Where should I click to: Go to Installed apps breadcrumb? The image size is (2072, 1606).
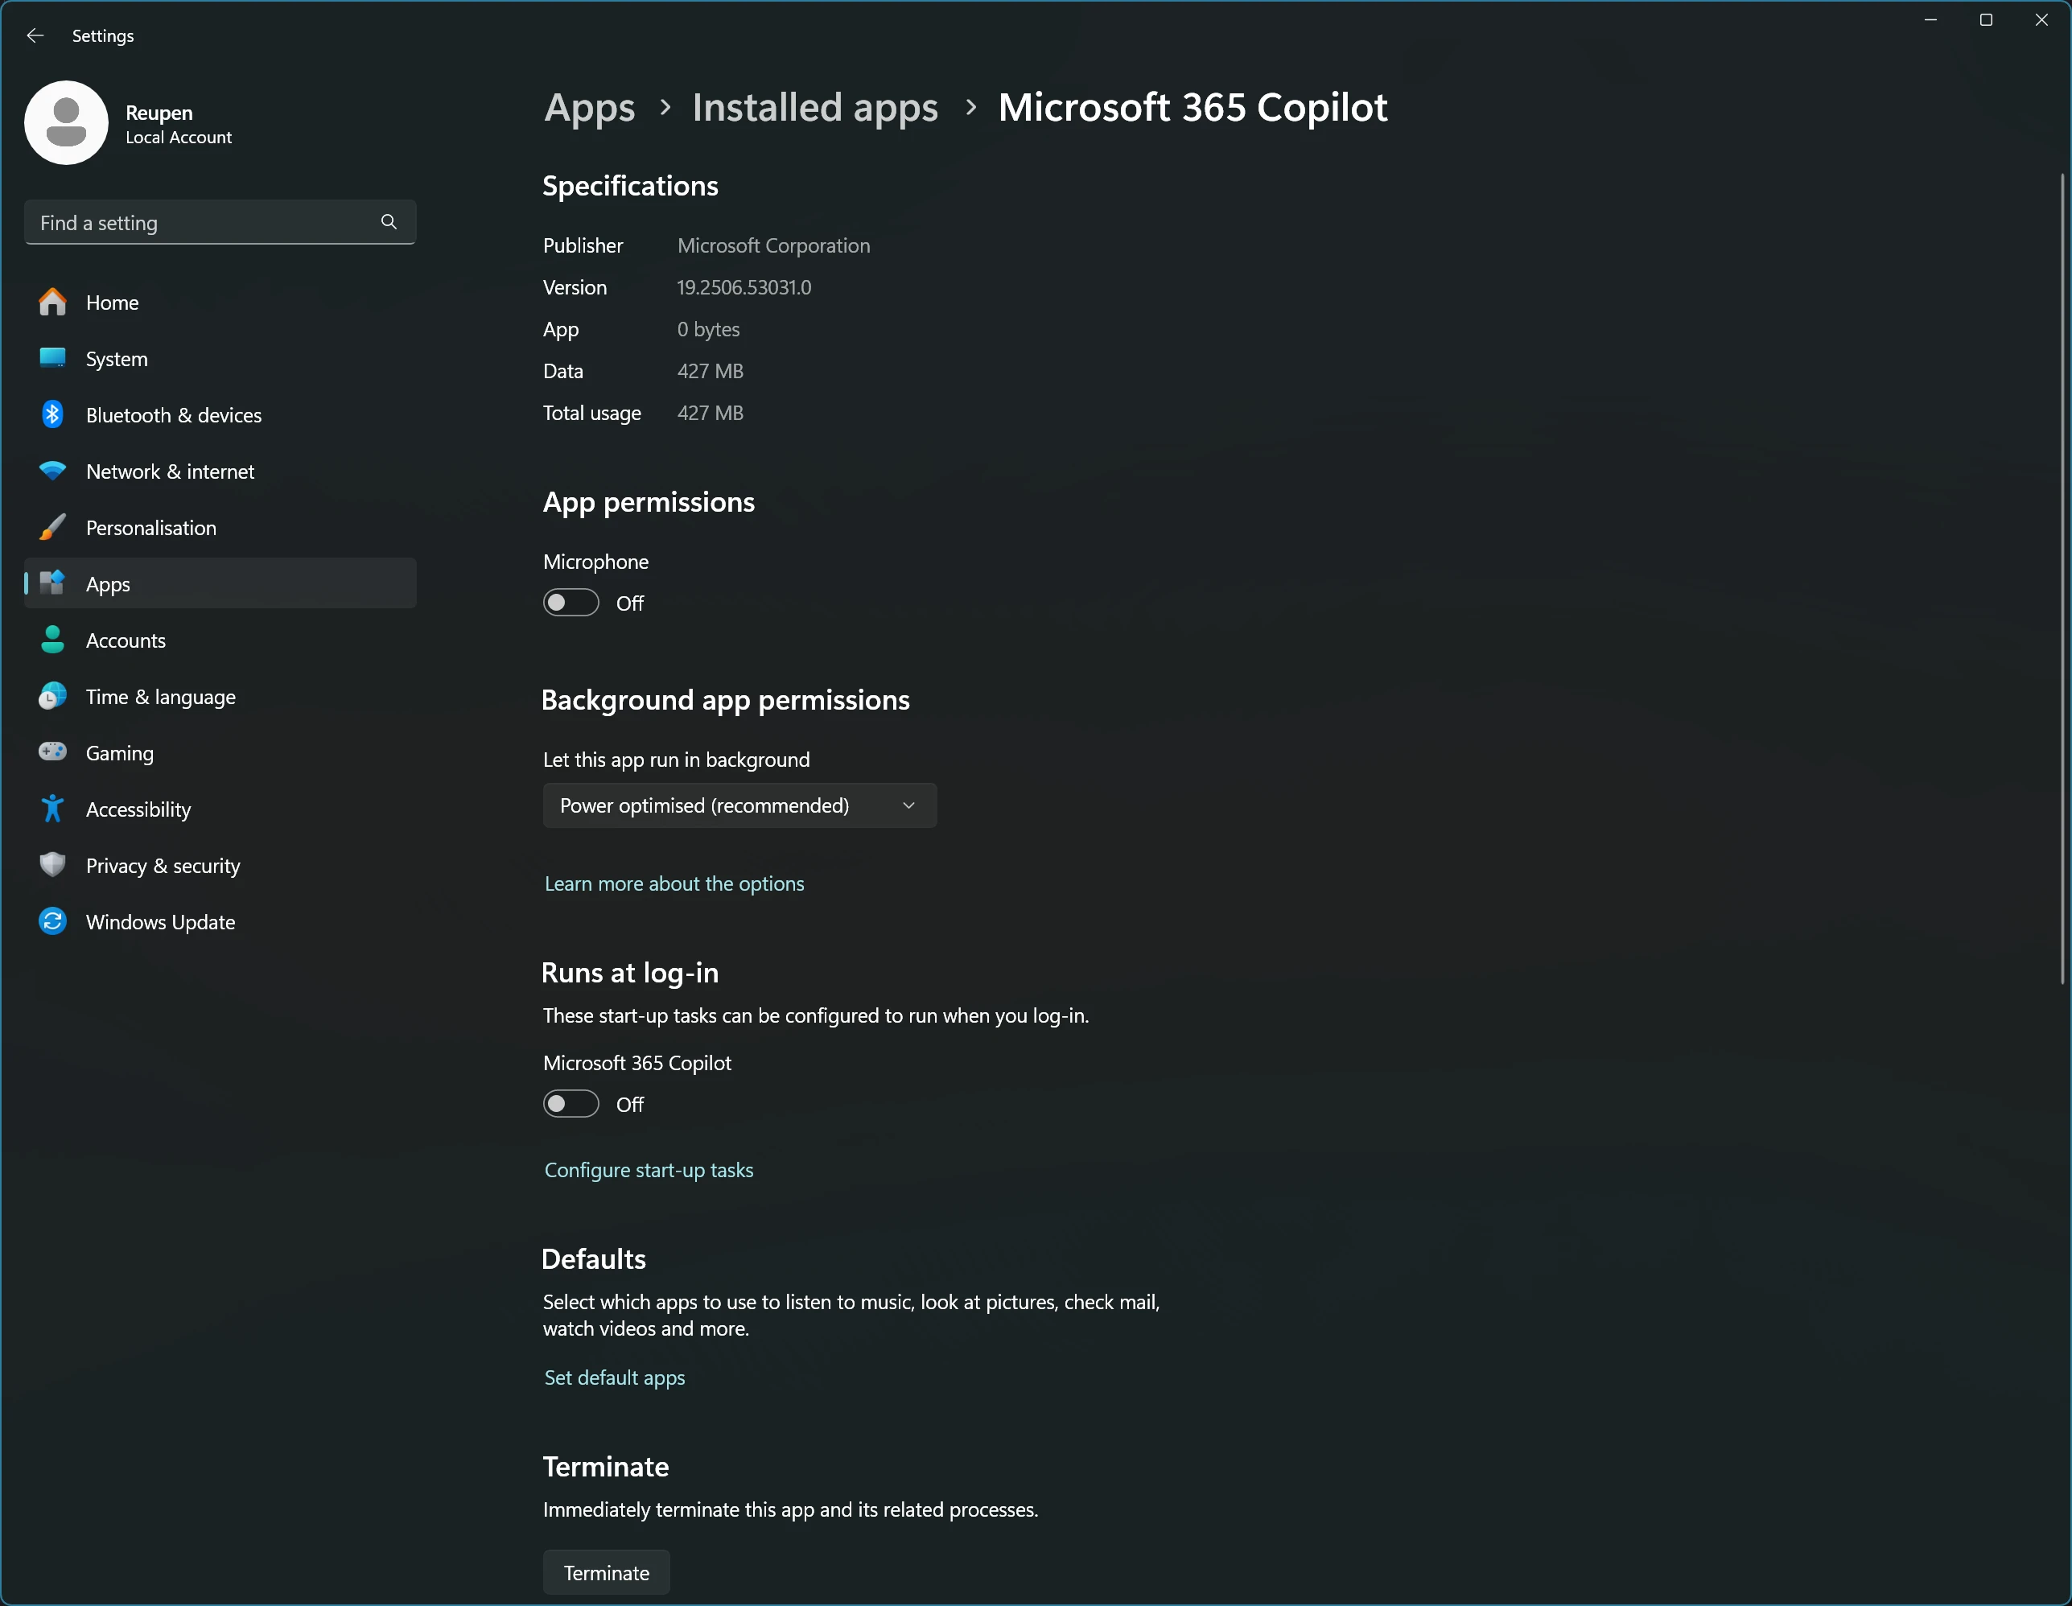(814, 107)
